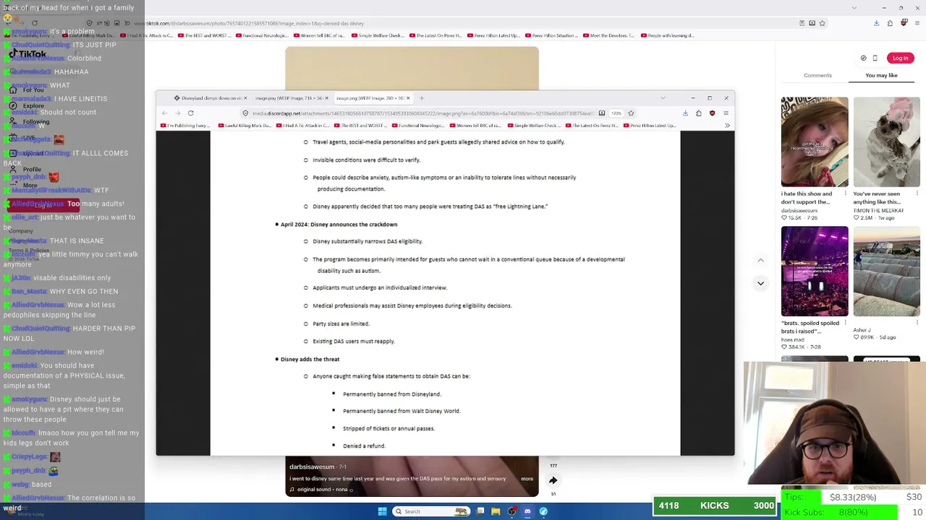The image size is (926, 520).
Task: Open 'i hate this show' video thumbnail
Action: click(815, 142)
